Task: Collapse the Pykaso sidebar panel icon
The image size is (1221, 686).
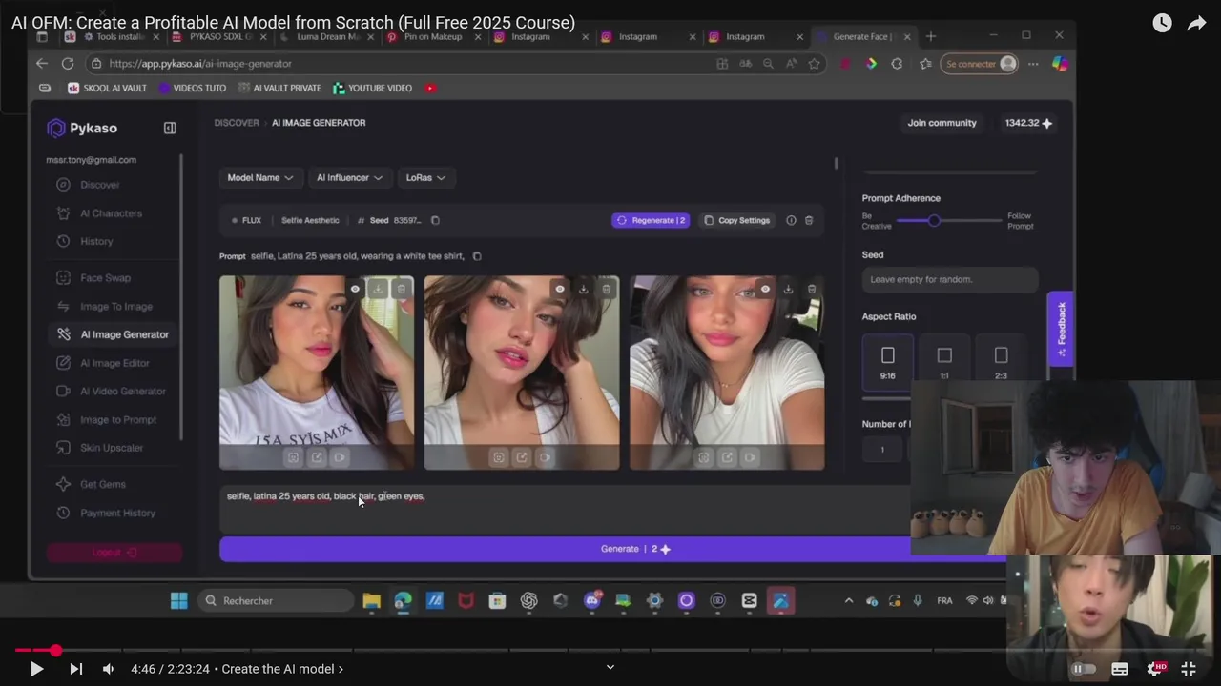Action: tap(170, 128)
